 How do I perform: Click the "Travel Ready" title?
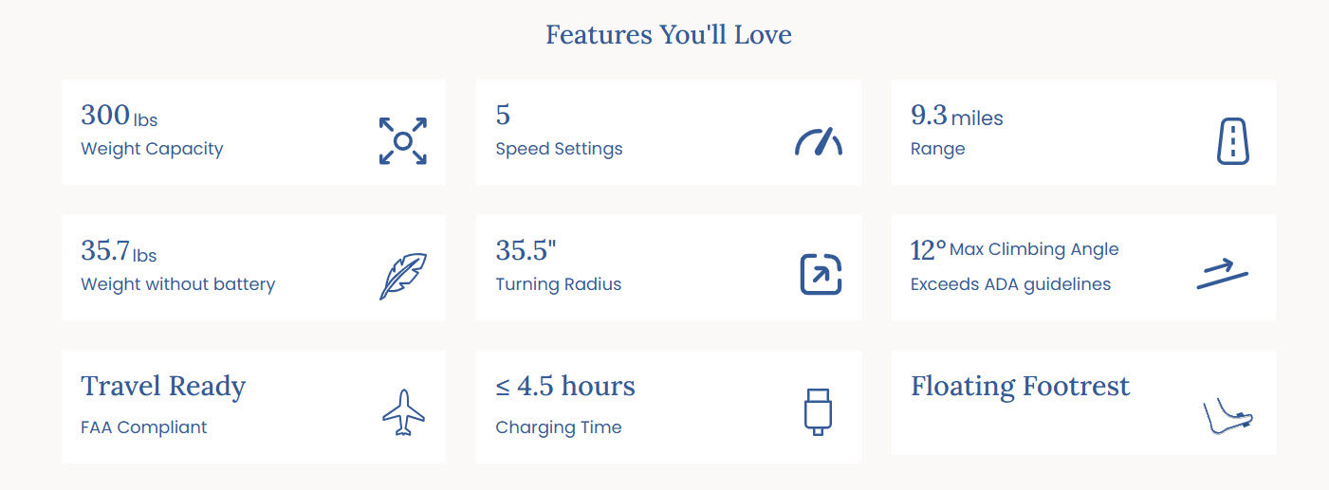(x=163, y=387)
